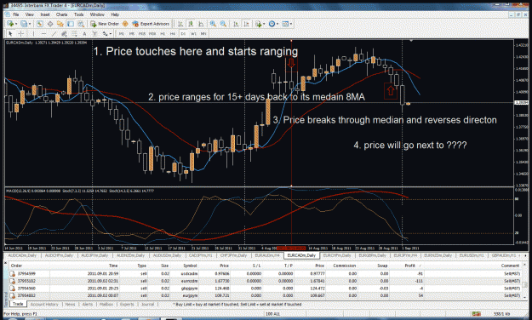This screenshot has width=532, height=320.
Task: Open a new chart via toolbar icon
Action: coord(10,24)
